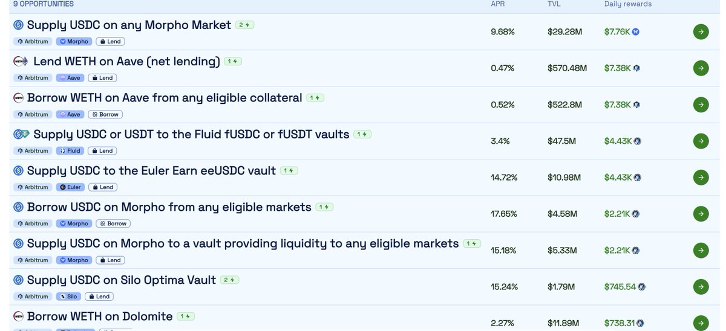The width and height of the screenshot is (726, 331).
Task: Click the arrow for Borrow WETH on Dolomite
Action: point(701,323)
